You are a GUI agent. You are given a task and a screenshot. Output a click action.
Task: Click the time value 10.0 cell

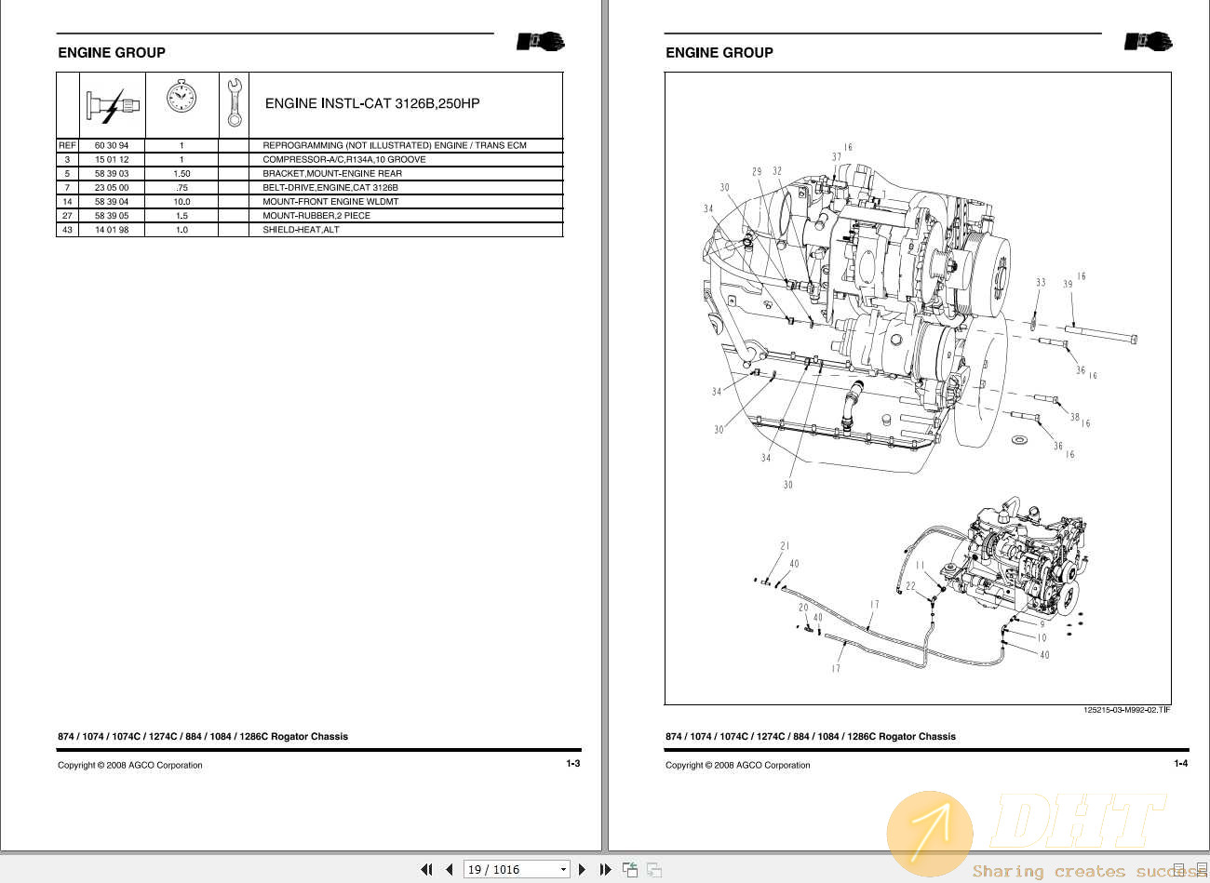click(x=181, y=201)
